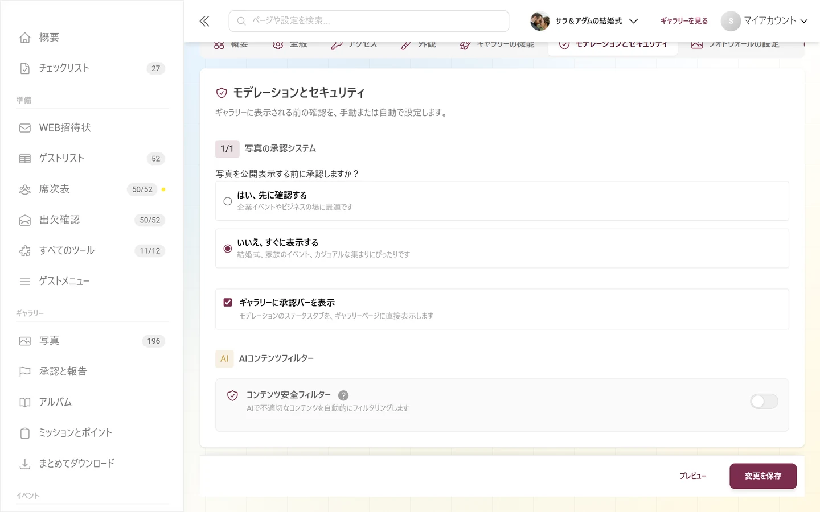This screenshot has height=512, width=820.
Task: Collapse the sidebar with the double-chevron icon
Action: coord(204,21)
